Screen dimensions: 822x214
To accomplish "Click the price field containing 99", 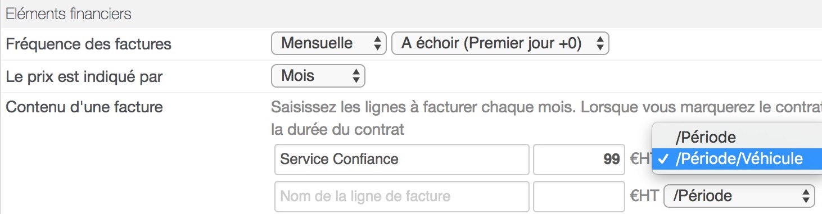I will pyautogui.click(x=579, y=159).
